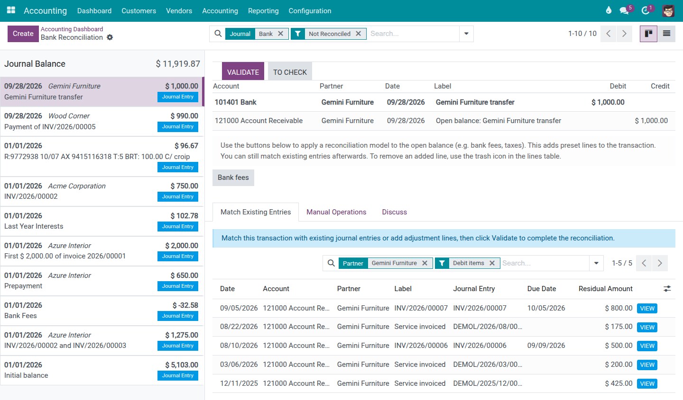The image size is (683, 400).
Task: Click the VALIDATE button
Action: (x=243, y=72)
